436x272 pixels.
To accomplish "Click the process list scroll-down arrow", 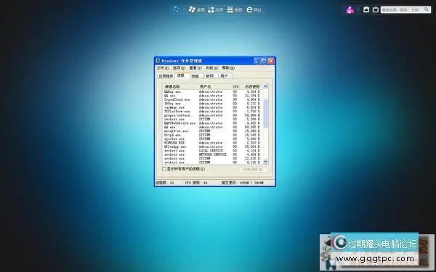I will 265,161.
